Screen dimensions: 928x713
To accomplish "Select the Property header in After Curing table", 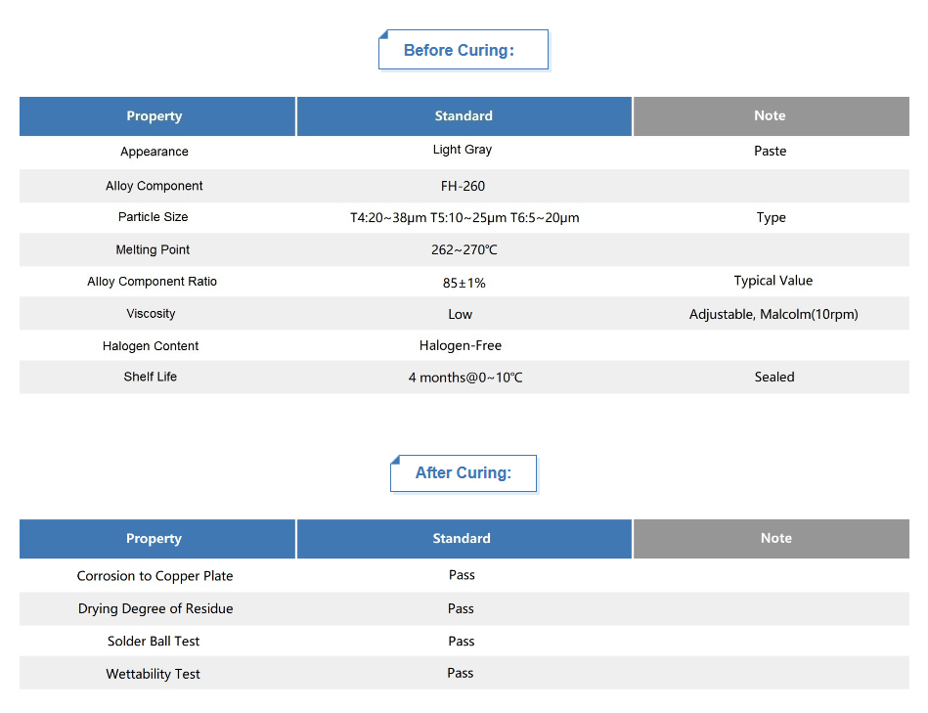I will [x=157, y=539].
